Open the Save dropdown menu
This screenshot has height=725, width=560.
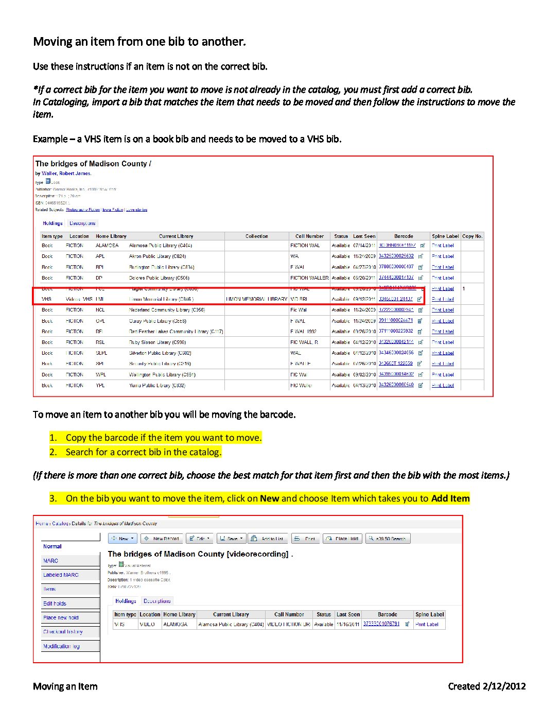click(x=231, y=539)
